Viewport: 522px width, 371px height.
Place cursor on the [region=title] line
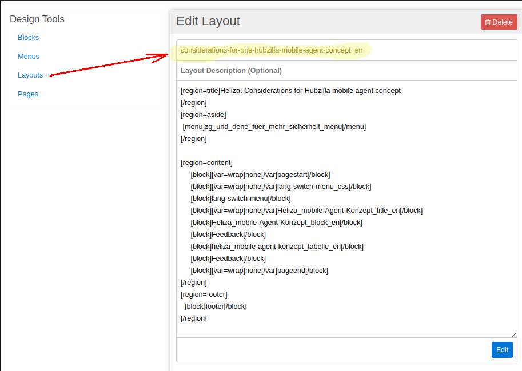[x=290, y=91]
